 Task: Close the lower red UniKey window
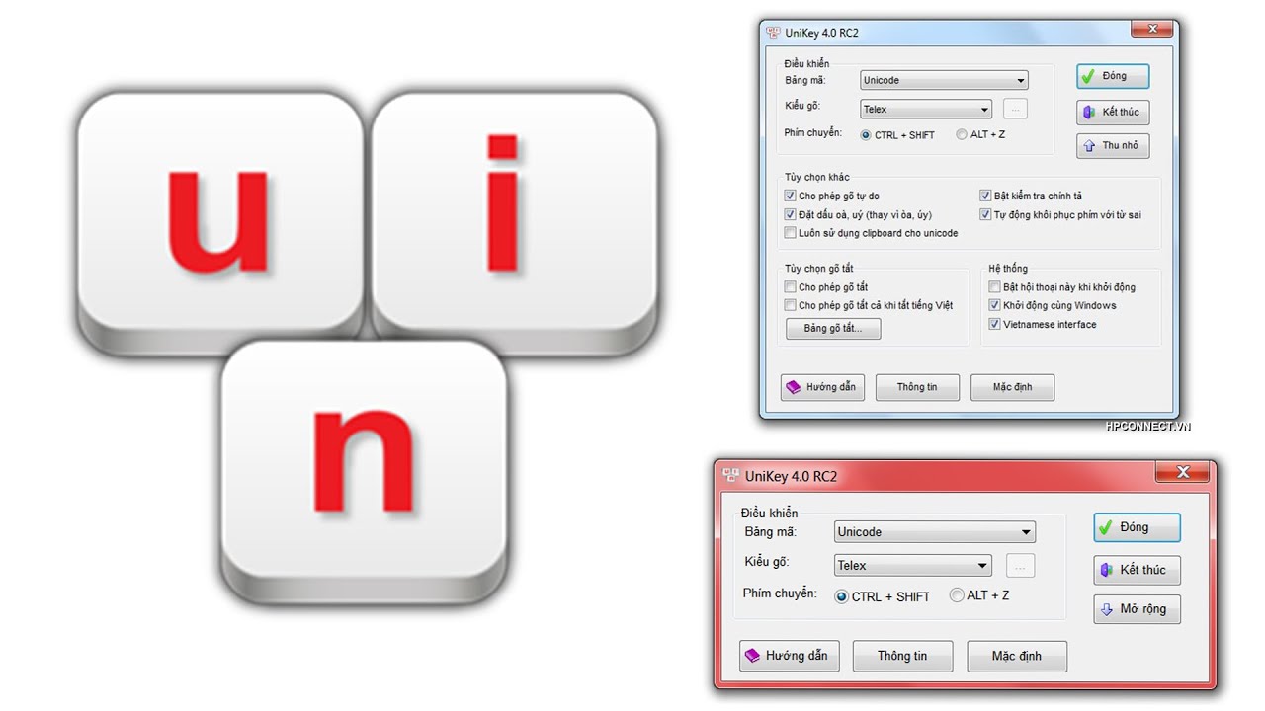(1183, 473)
